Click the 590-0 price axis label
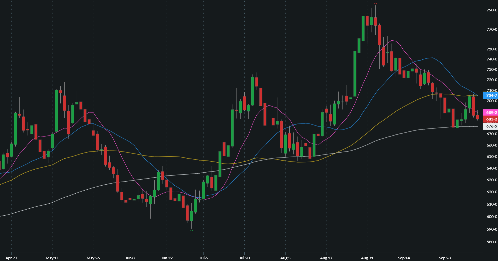 tap(492, 229)
